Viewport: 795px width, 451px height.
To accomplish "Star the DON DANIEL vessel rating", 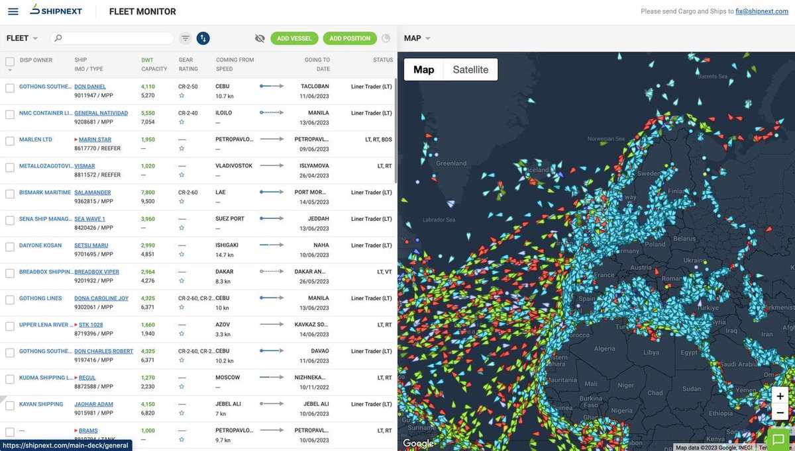I will pos(182,95).
